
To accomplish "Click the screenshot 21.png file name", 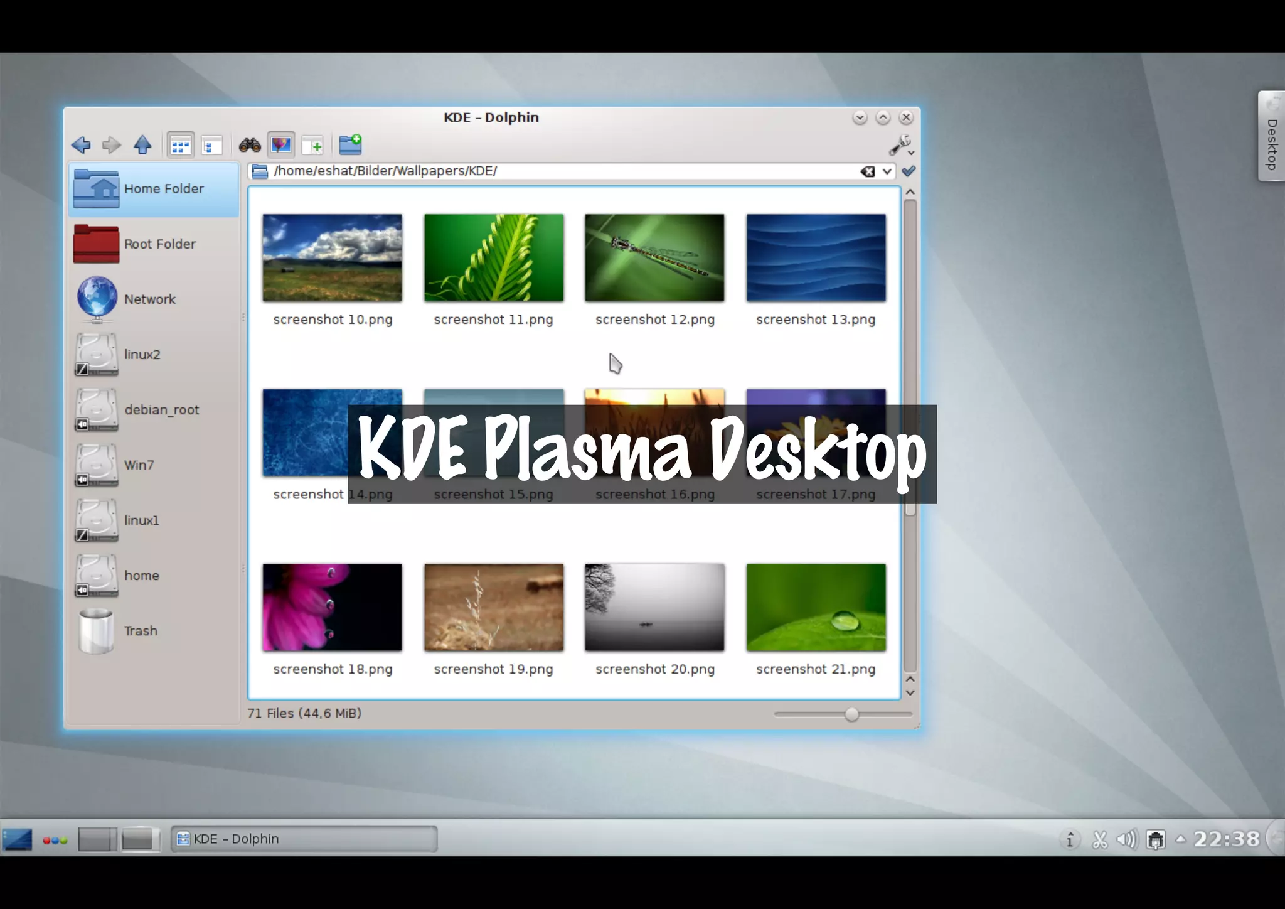I will click(816, 669).
